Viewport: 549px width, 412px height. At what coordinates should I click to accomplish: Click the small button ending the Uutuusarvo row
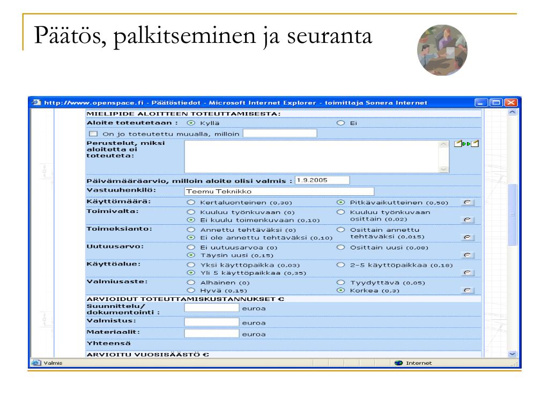coord(467,255)
